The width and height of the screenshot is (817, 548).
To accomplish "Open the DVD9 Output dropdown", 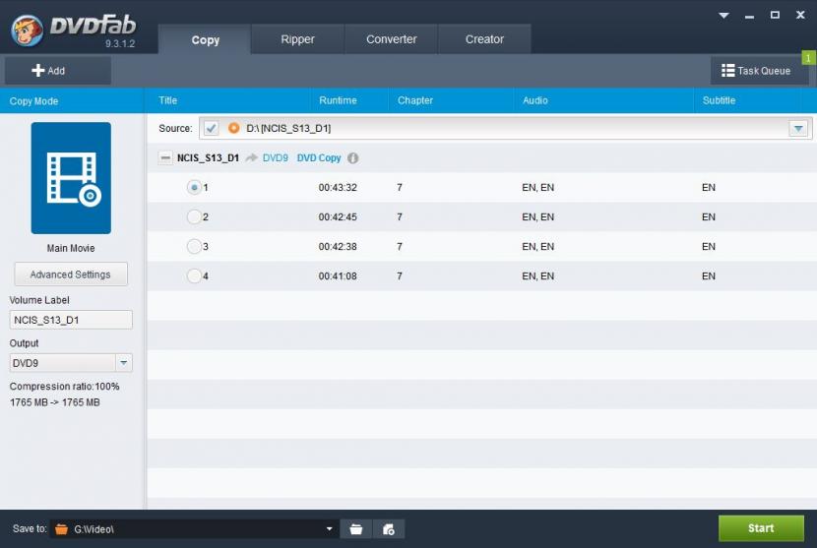I will (x=124, y=363).
